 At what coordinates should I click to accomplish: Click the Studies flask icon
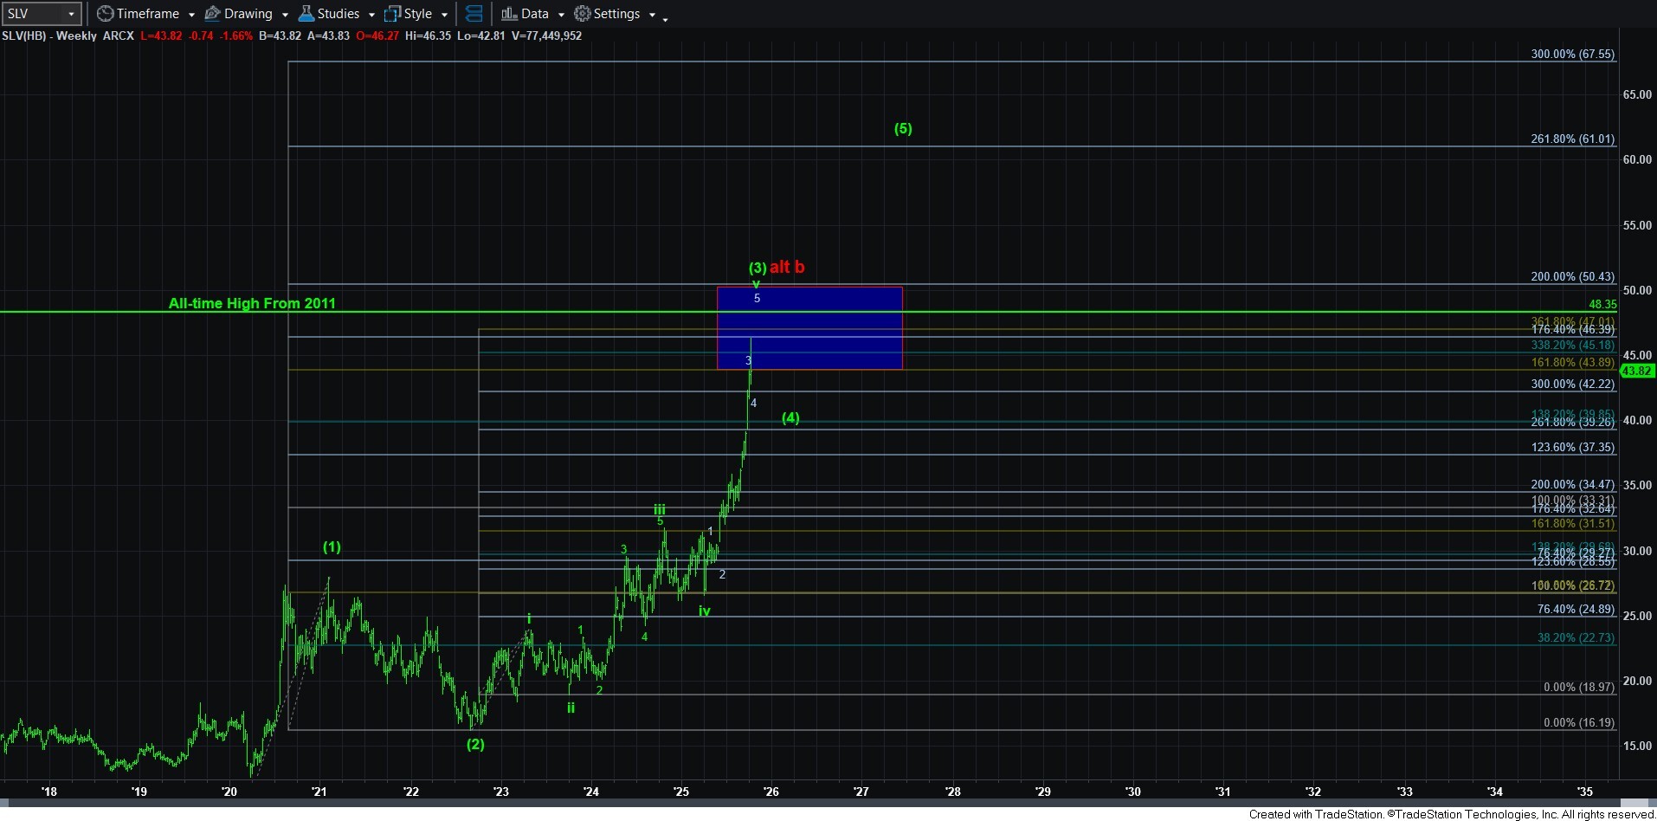[x=306, y=14]
